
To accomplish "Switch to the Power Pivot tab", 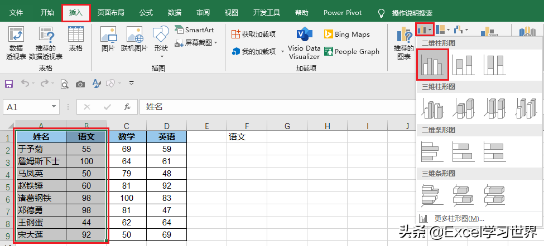I will coord(343,13).
